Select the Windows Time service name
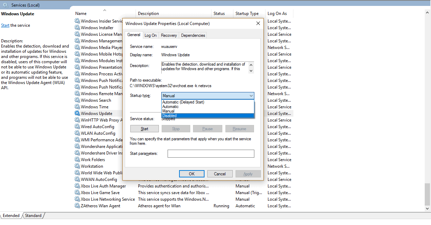Screen dimensions: 431x225 point(94,107)
